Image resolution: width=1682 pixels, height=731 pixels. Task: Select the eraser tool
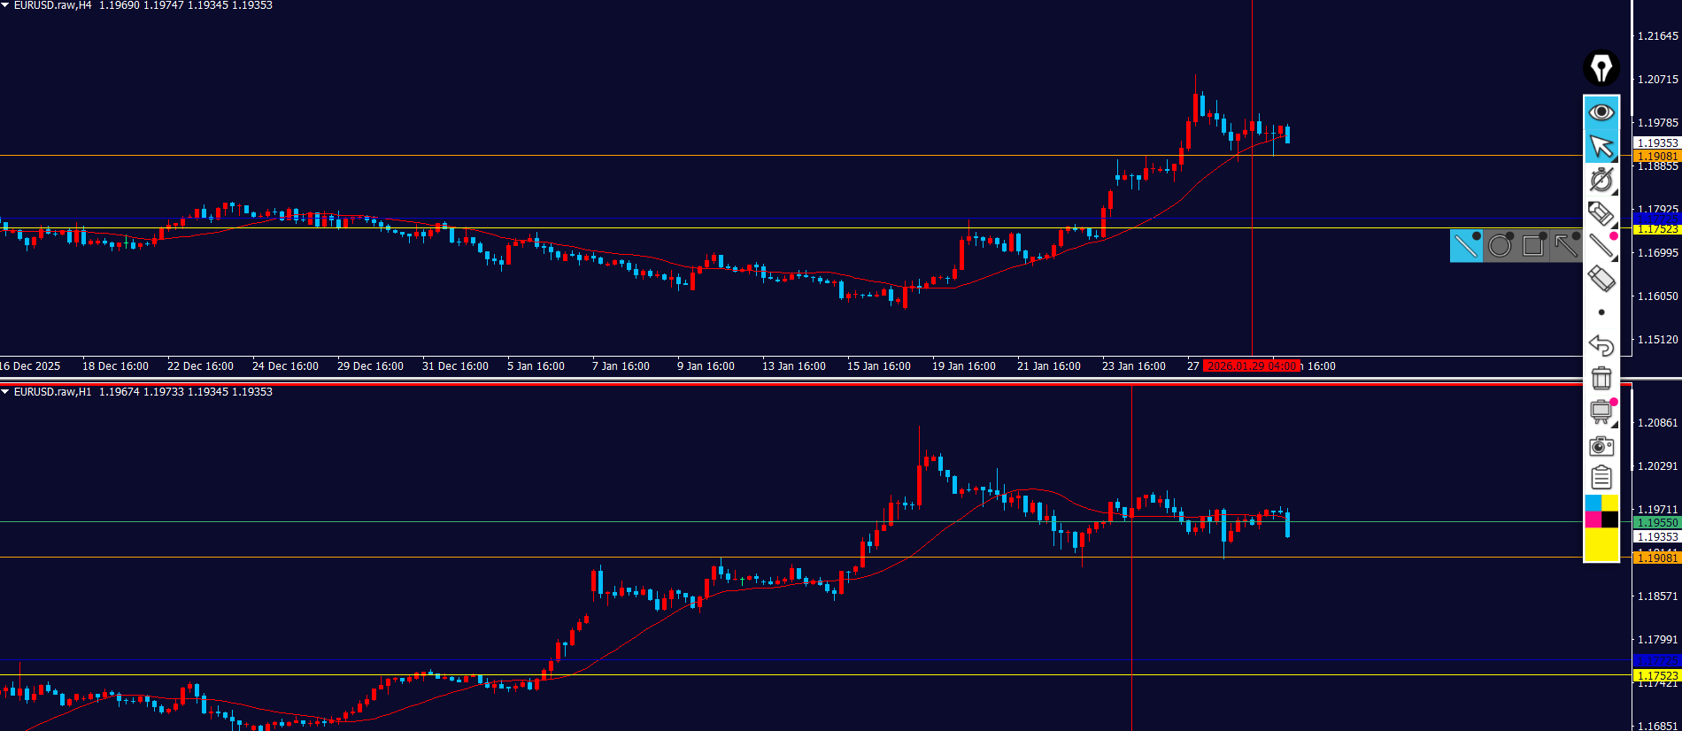point(1601,279)
